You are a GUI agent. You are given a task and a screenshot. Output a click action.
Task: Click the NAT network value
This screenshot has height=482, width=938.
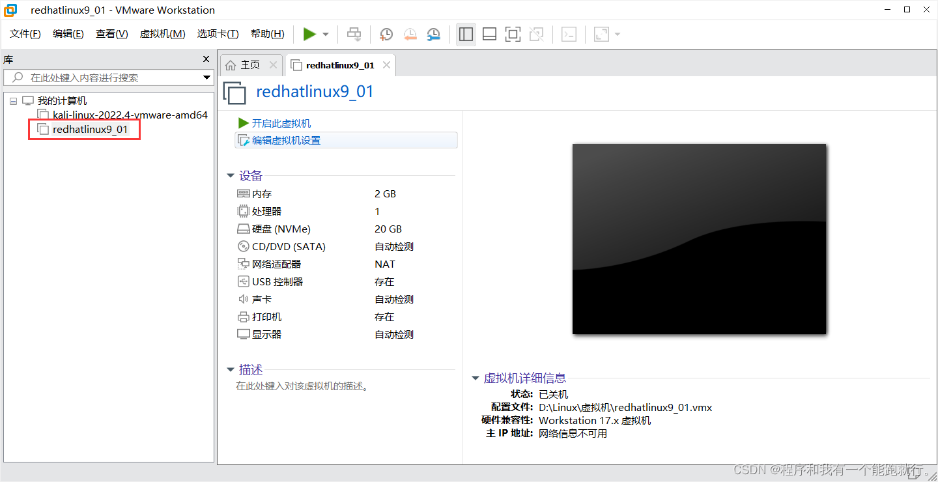(x=385, y=264)
